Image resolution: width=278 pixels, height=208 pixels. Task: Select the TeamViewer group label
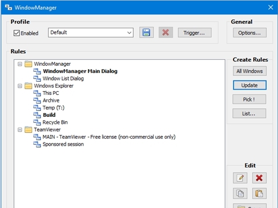coord(47,130)
